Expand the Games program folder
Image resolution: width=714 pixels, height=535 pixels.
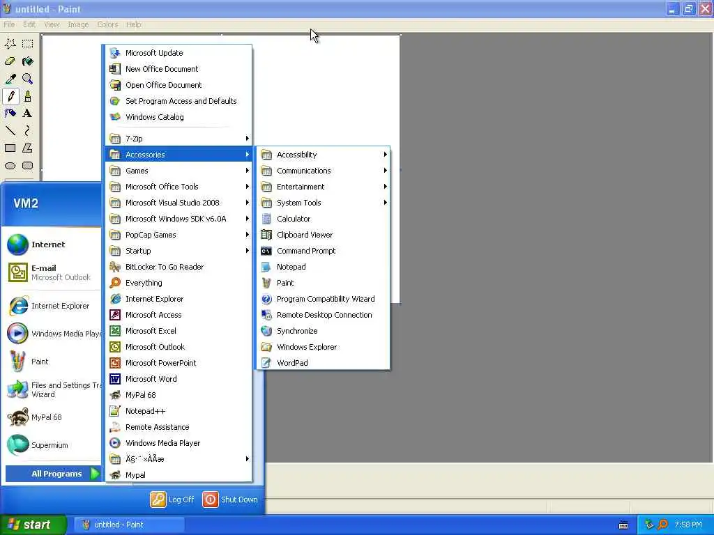tap(178, 171)
